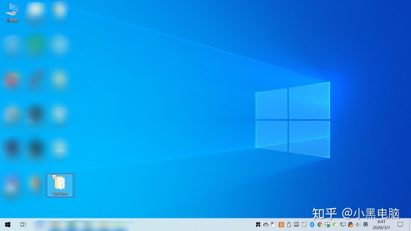Click the orange square tray icon
Viewport: 411px width, 231px height.
tap(281, 225)
